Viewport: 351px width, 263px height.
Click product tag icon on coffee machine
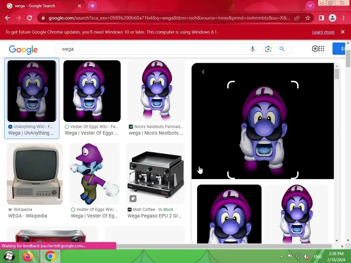pos(133,198)
